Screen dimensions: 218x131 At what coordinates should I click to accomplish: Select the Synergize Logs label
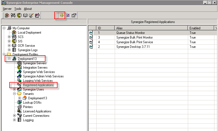(x=28, y=50)
